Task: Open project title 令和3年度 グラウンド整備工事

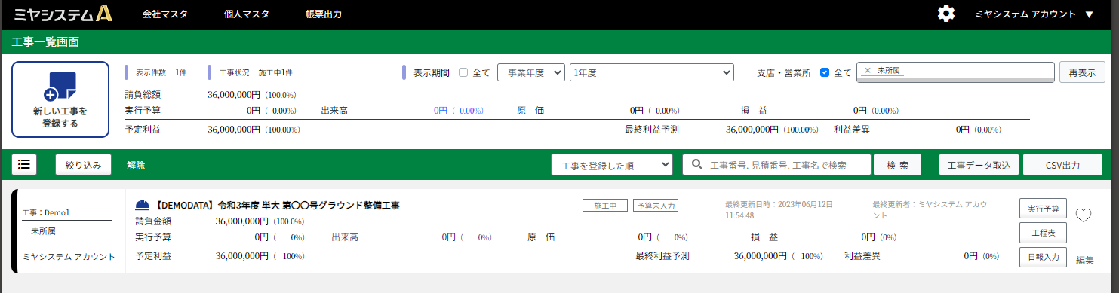Action: (277, 205)
